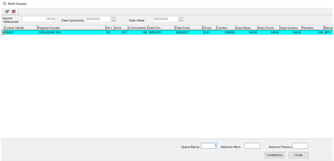Click the Ragione Sociale column header
This screenshot has height=161, width=334.
pos(71,27)
